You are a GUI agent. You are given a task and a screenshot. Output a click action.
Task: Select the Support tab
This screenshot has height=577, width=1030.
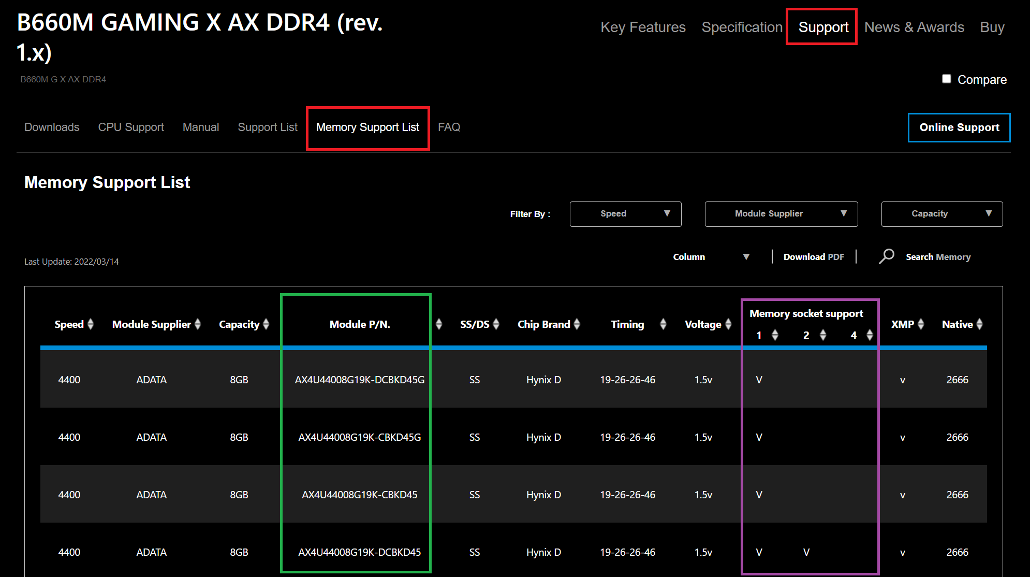coord(823,27)
